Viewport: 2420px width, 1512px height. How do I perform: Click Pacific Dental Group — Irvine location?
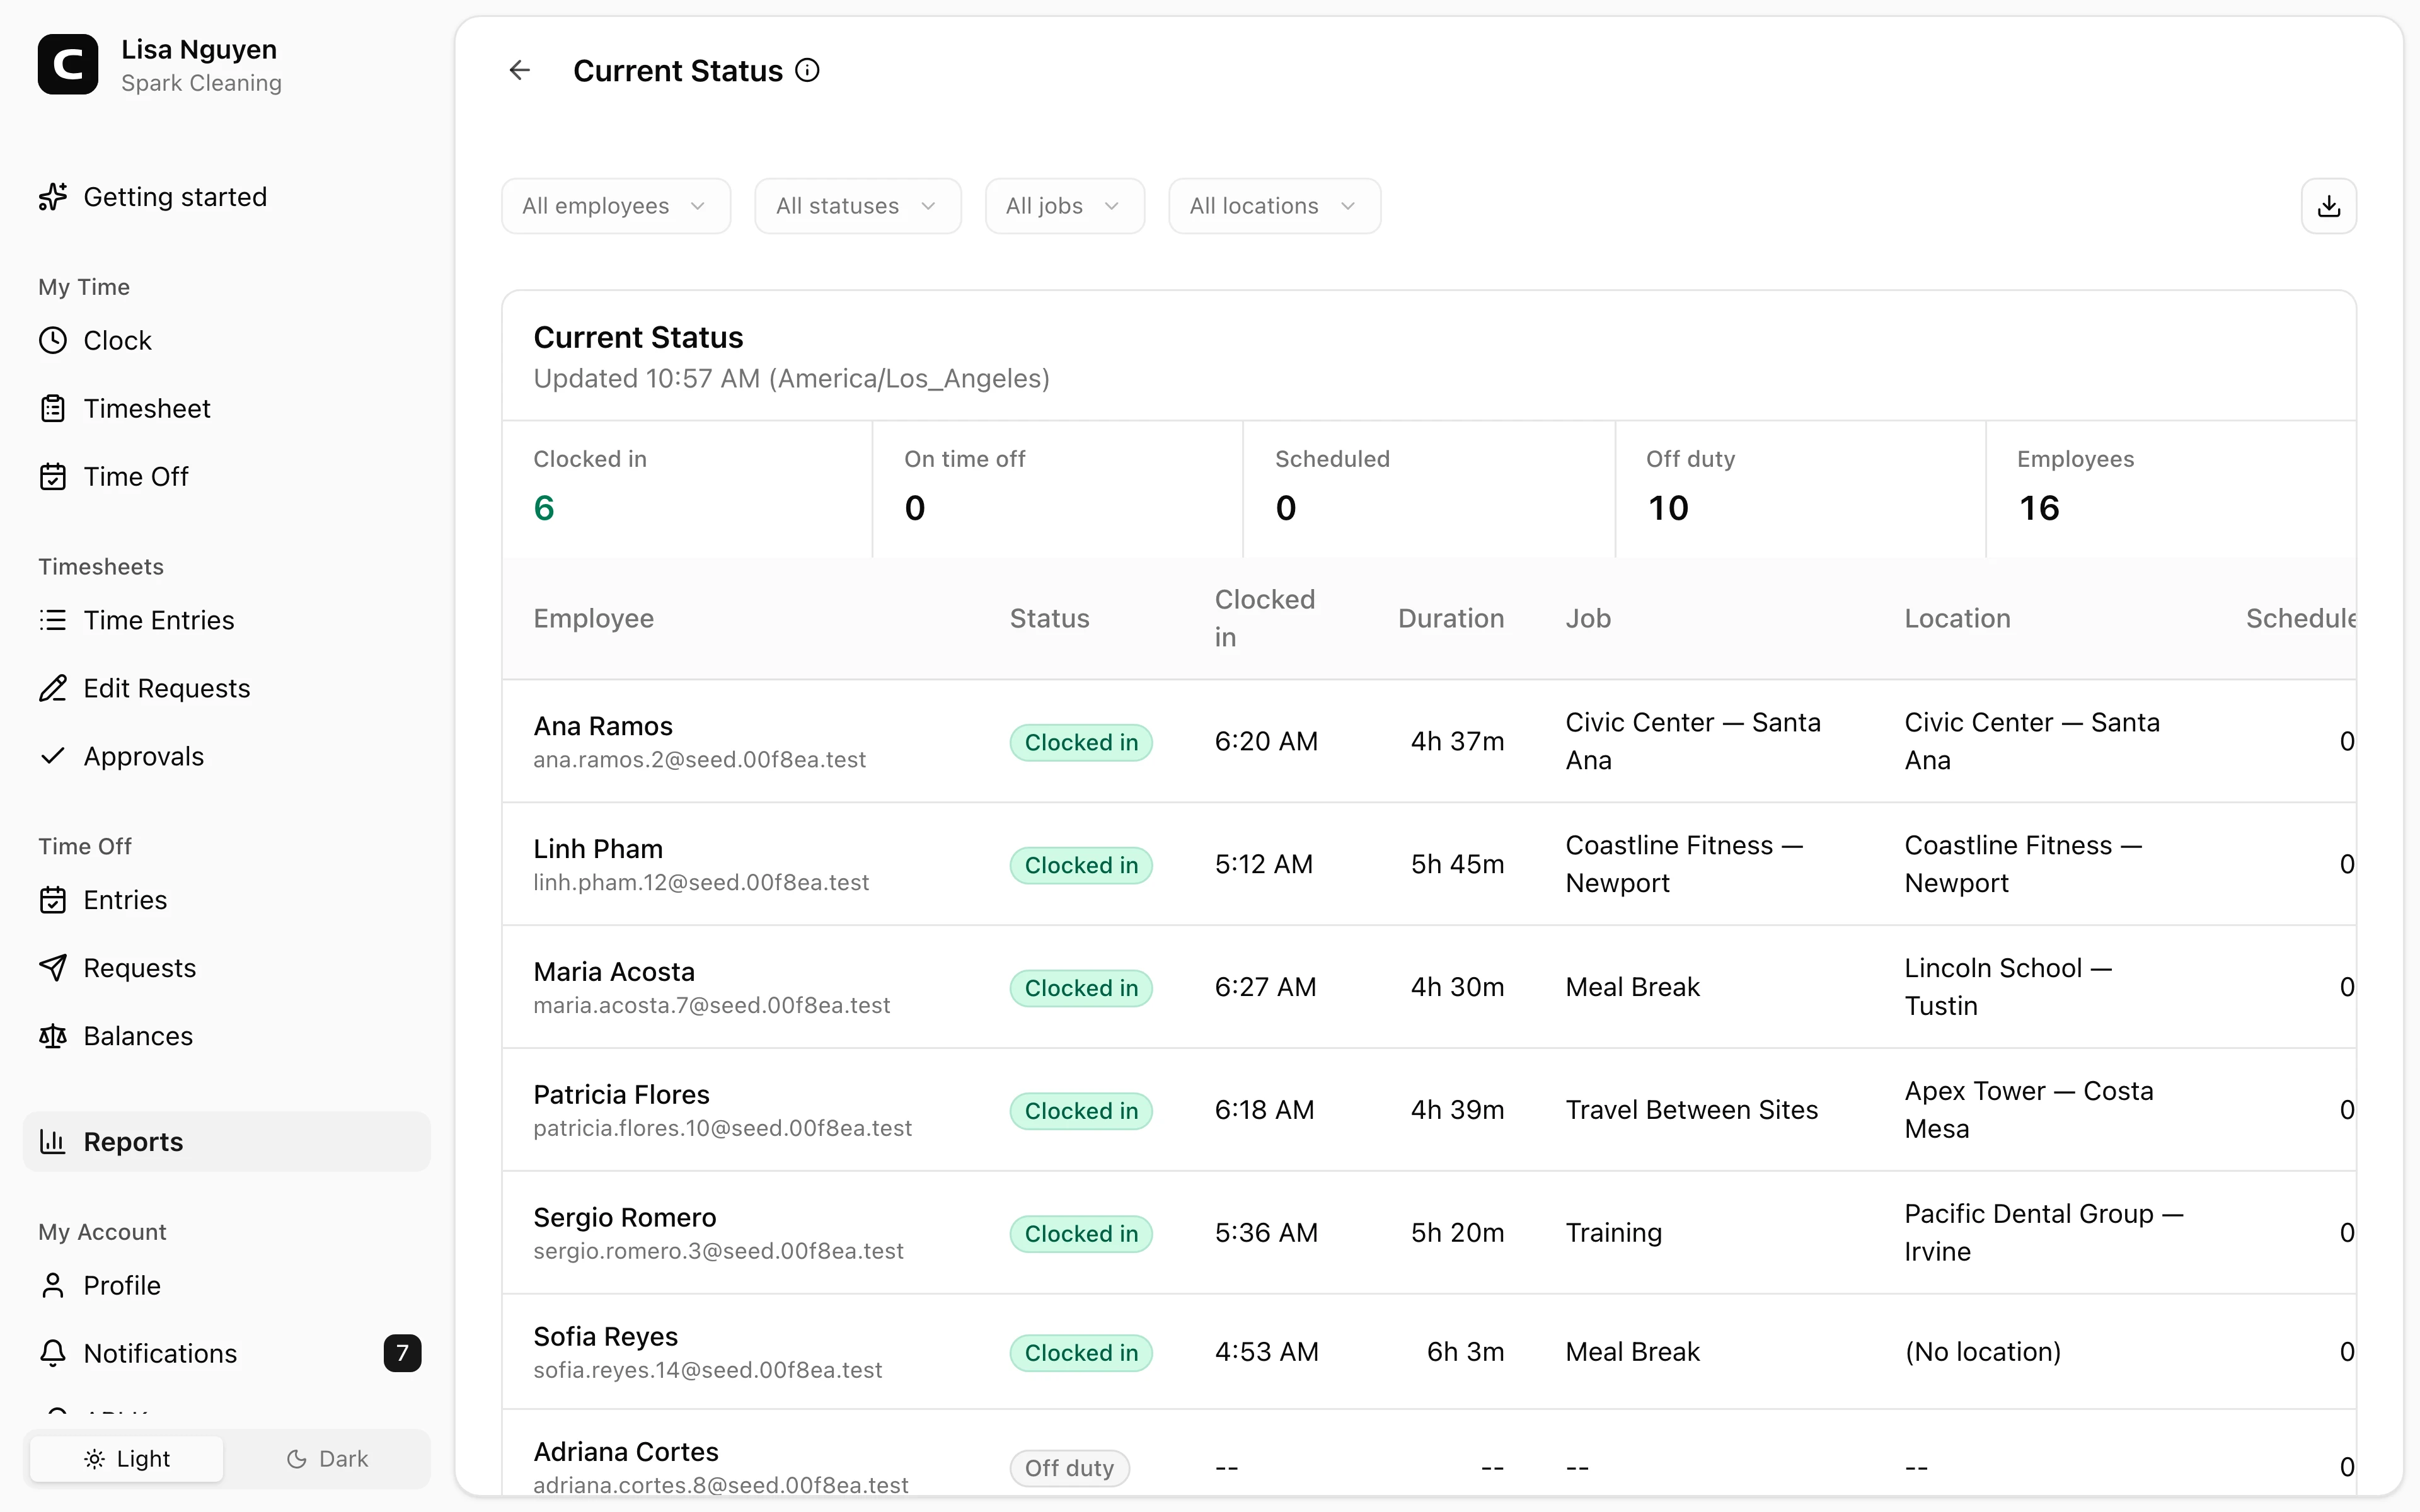click(2043, 1233)
